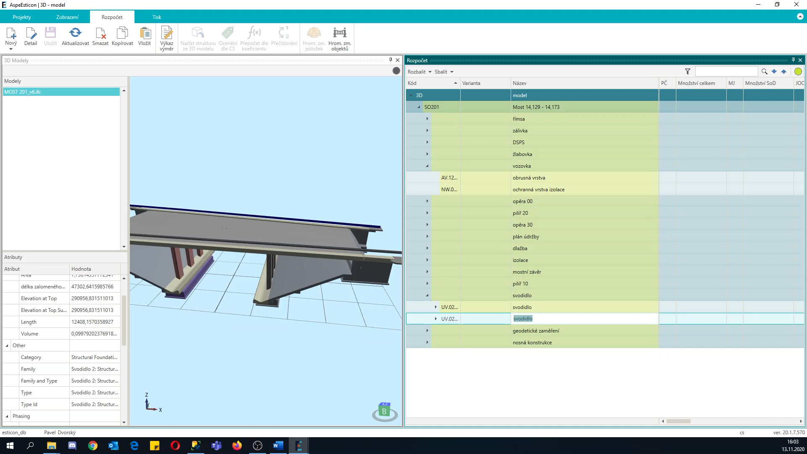The width and height of the screenshot is (807, 454).
Task: Click the Nový (new) document icon
Action: click(11, 34)
